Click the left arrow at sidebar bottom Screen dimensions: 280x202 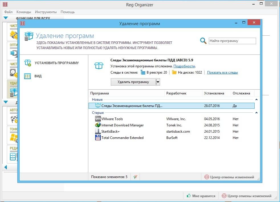(5, 167)
